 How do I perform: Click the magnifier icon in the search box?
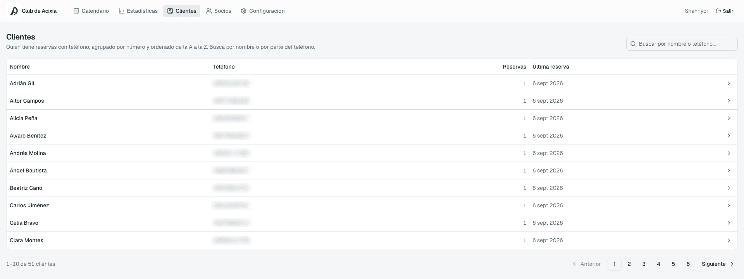tap(633, 44)
